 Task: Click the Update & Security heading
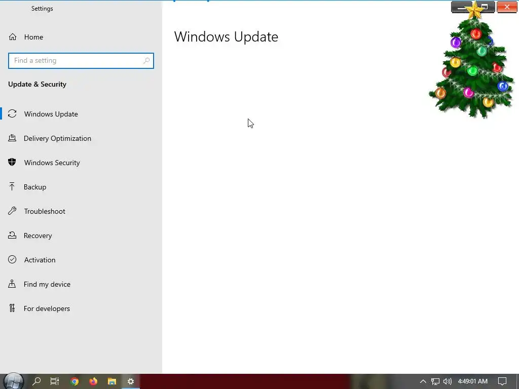[38, 85]
